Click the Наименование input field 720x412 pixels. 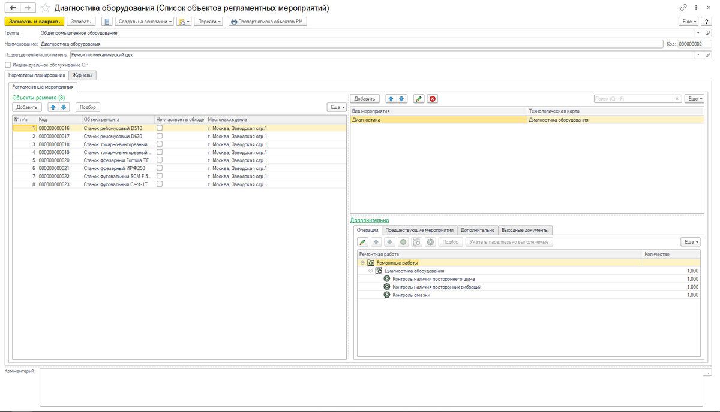coord(351,44)
